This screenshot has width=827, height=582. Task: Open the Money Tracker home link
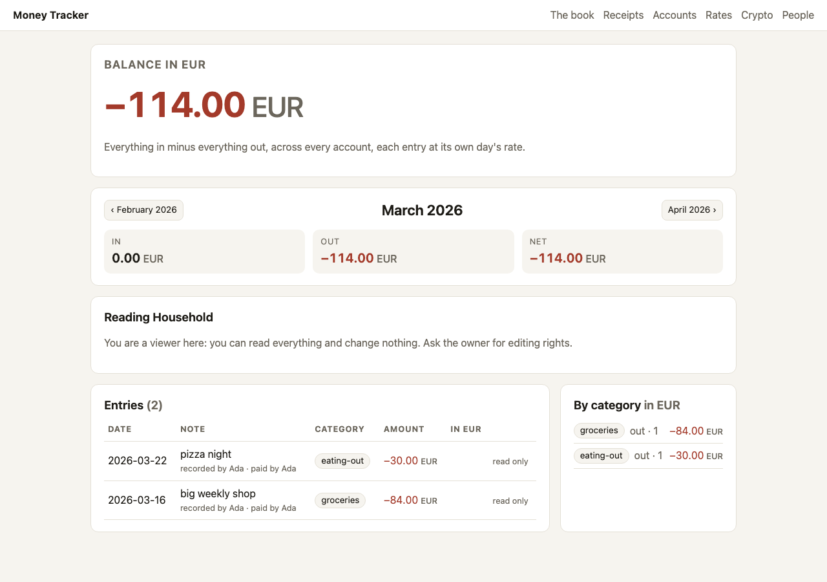(50, 15)
